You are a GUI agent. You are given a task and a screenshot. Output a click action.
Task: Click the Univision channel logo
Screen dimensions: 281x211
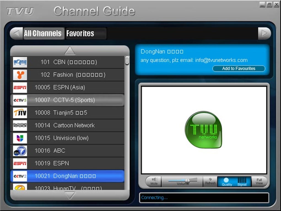[20, 138]
